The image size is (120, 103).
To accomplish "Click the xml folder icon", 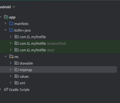I will pyautogui.click(x=17, y=83).
